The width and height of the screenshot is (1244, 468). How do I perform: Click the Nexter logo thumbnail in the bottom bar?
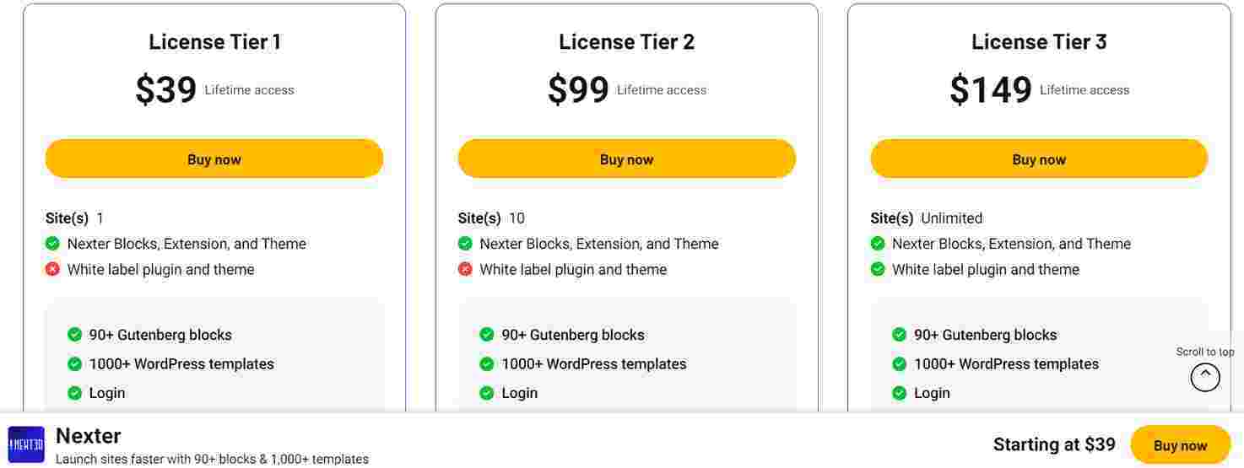pos(26,444)
